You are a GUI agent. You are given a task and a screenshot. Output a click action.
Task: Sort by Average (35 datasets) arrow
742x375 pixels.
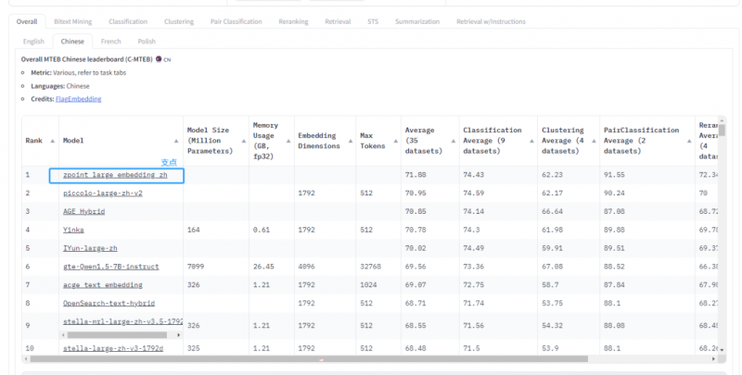(x=454, y=141)
